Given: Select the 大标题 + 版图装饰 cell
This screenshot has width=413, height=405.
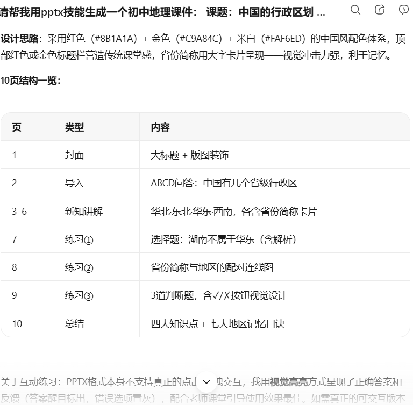Looking at the screenshot, I should tap(275, 155).
